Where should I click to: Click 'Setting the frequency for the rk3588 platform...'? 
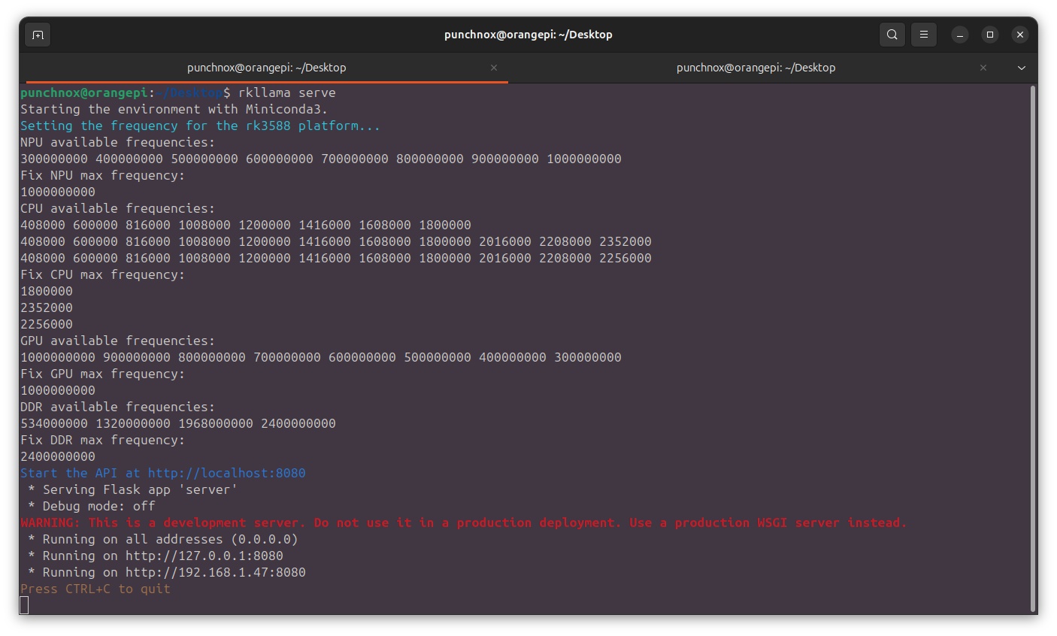[x=201, y=126]
